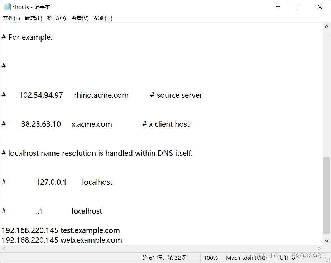Click the '100%' zoom status entry
Viewport: 331px width, 263px height.
click(211, 258)
